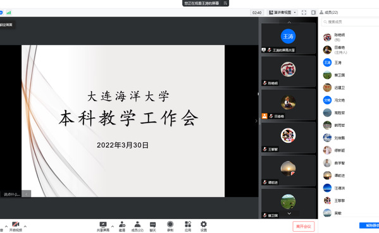Enter fullscreen using the top bar icon
The width and height of the screenshot is (379, 233).
coord(304,13)
